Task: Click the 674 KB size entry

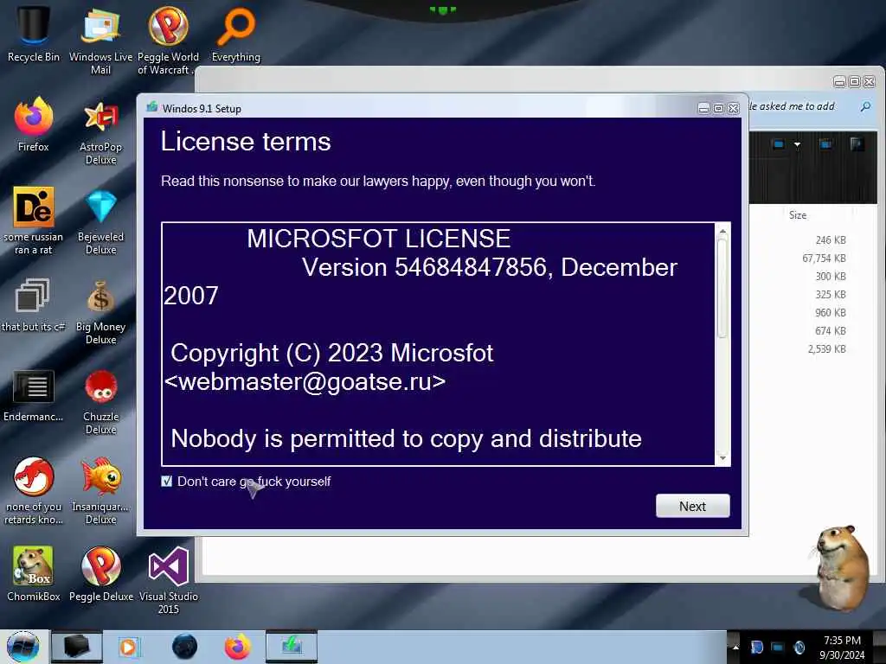Action: pyautogui.click(x=831, y=330)
